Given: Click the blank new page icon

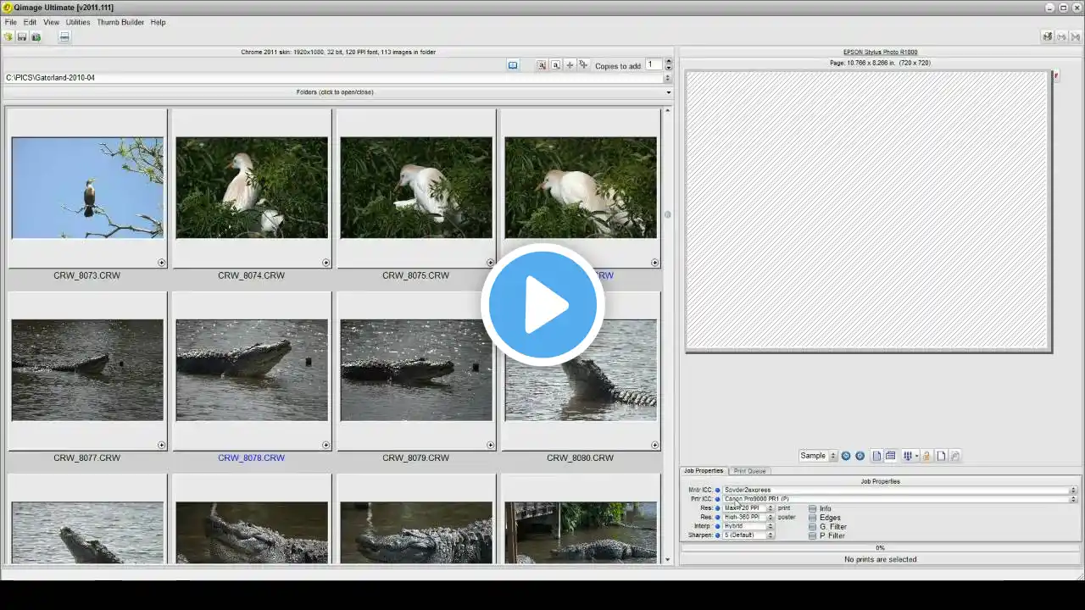Looking at the screenshot, I should tap(941, 456).
